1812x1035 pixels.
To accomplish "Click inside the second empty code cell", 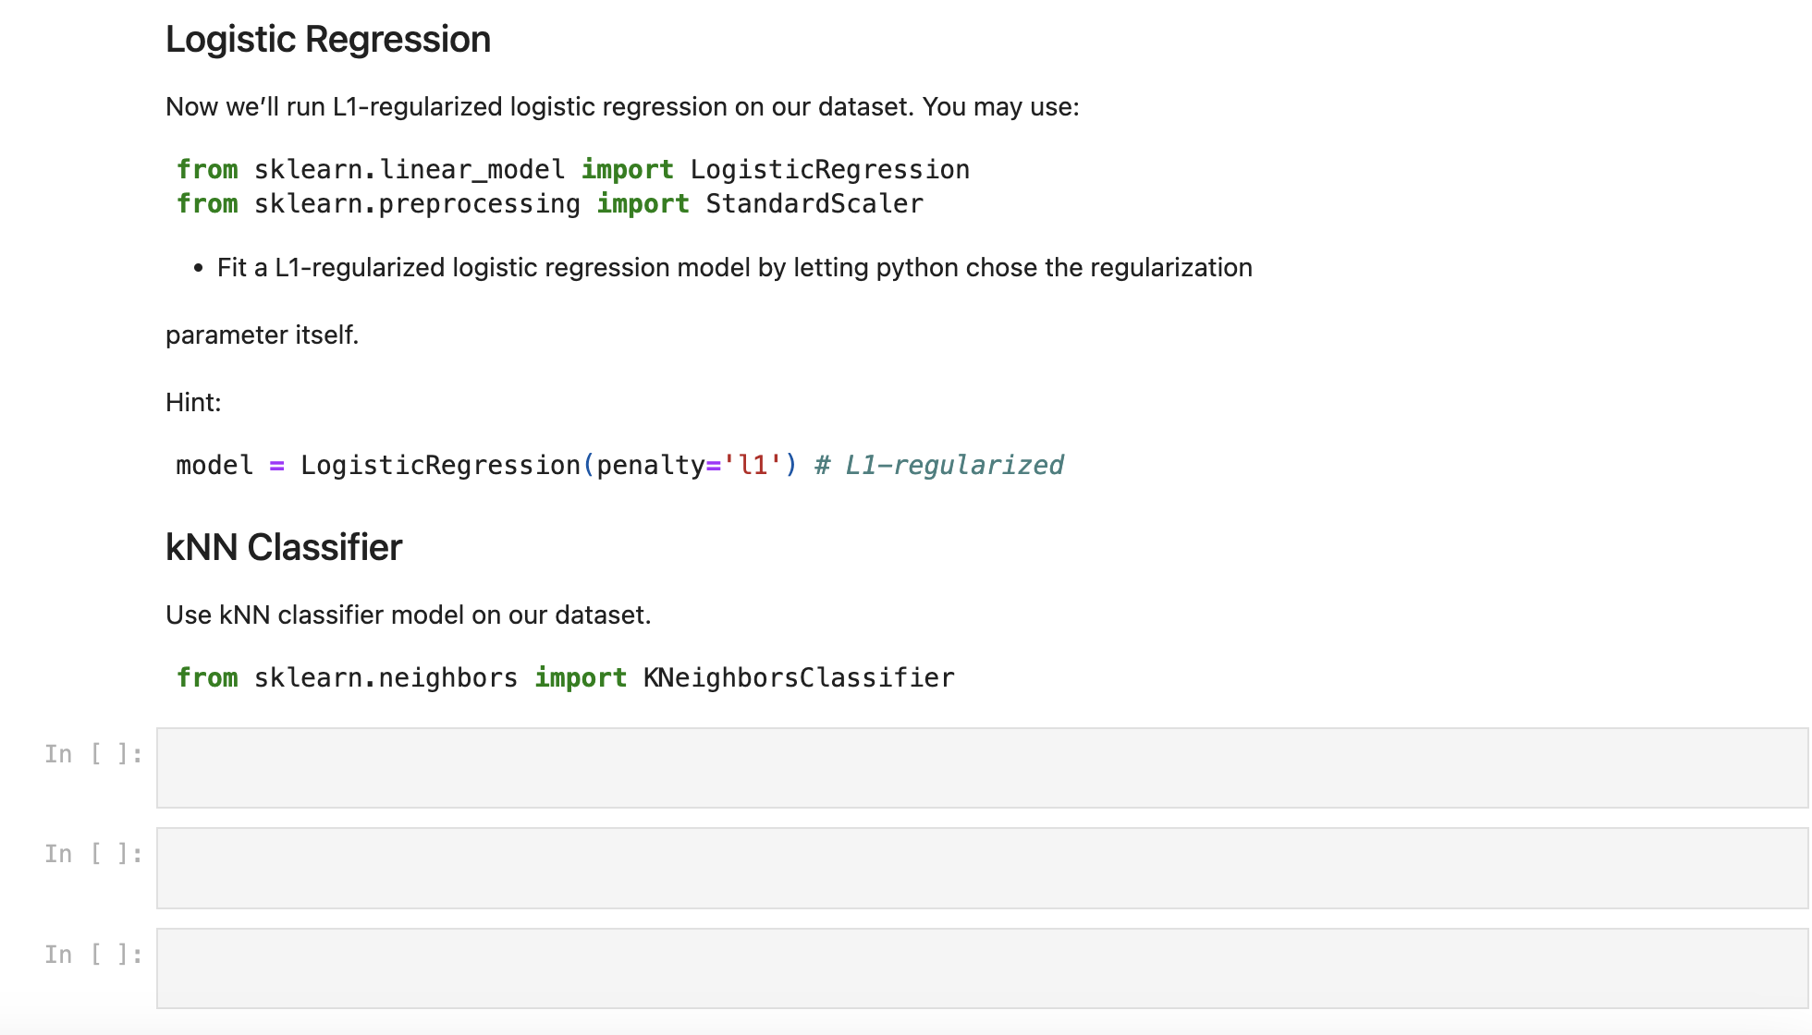I will [982, 868].
